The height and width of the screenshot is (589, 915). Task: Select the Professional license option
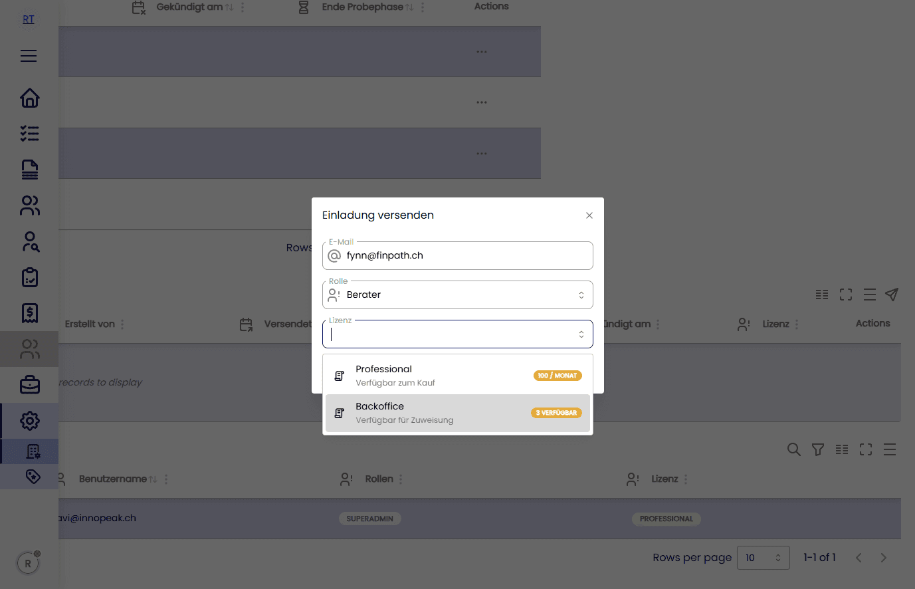[x=457, y=376]
